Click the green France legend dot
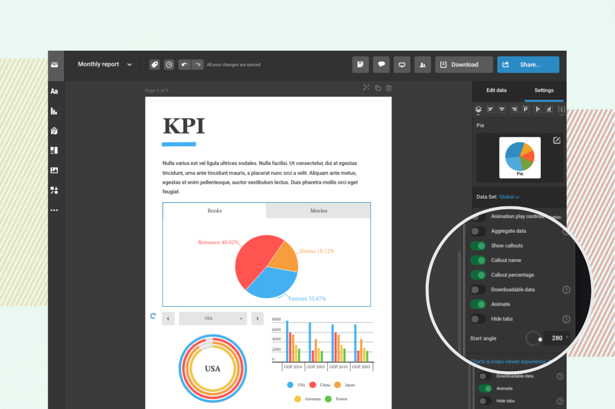 point(329,399)
